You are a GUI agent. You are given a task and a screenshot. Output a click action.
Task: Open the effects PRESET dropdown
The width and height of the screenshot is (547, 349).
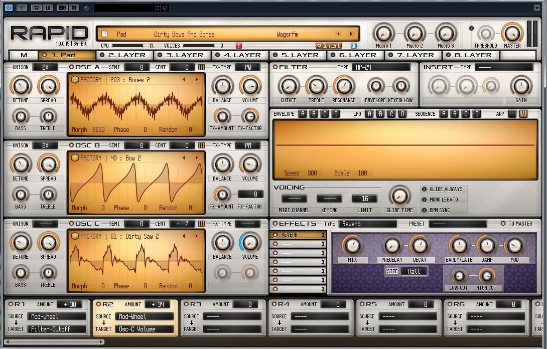click(x=458, y=224)
